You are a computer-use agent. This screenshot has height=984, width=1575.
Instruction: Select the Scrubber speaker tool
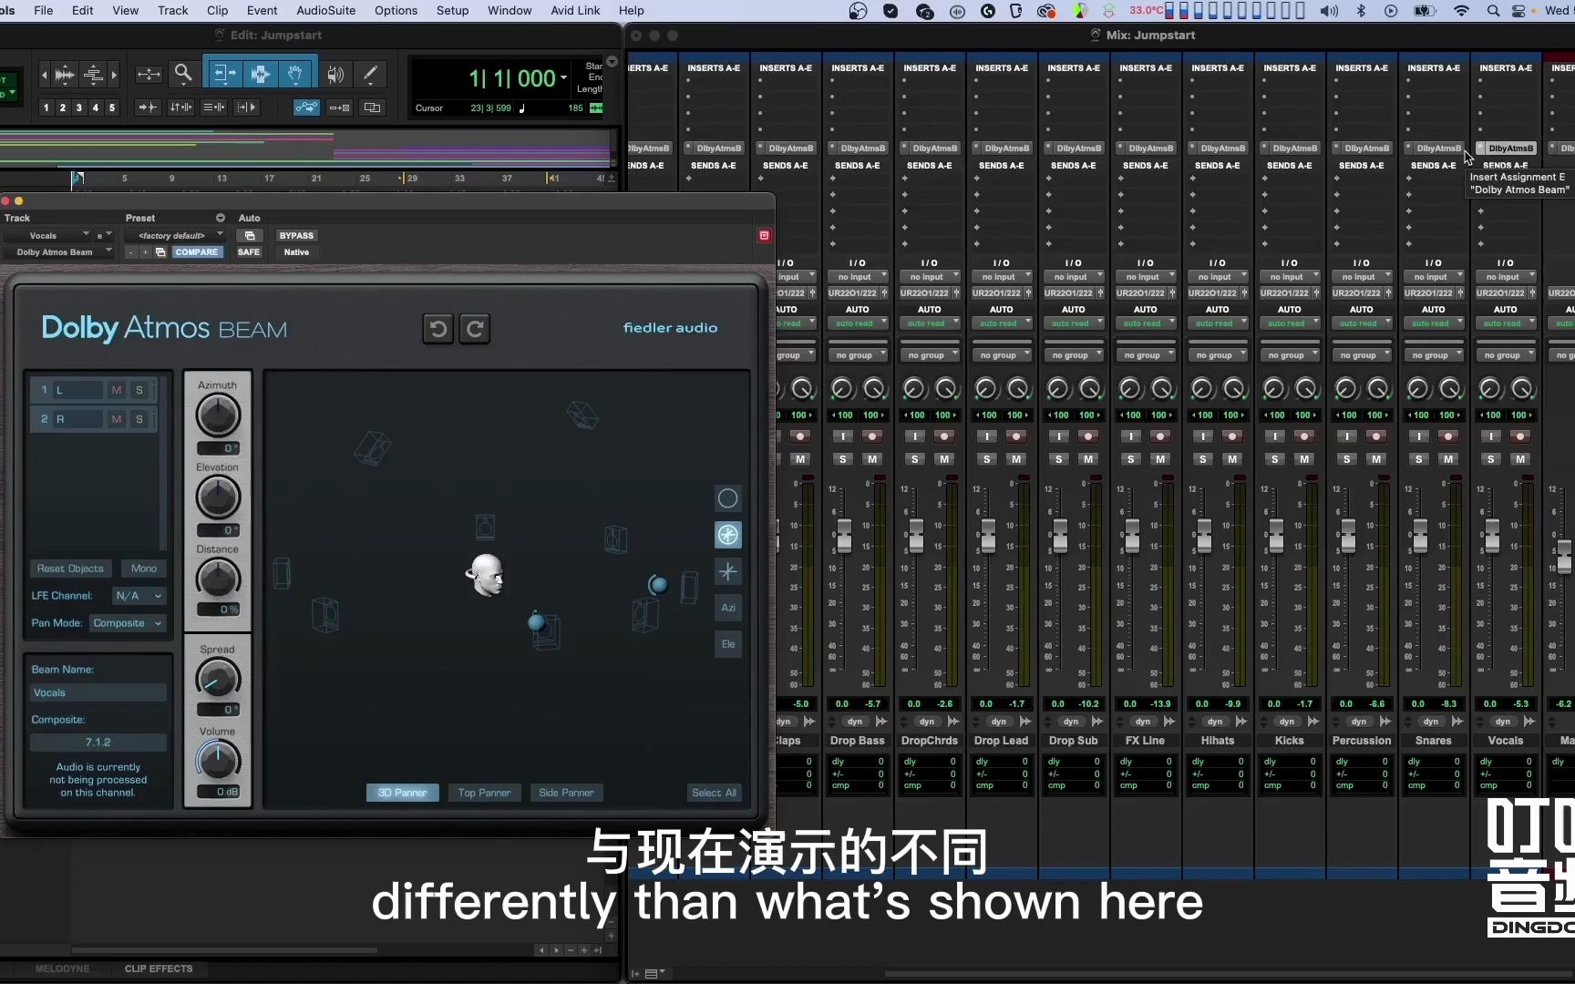coord(335,75)
